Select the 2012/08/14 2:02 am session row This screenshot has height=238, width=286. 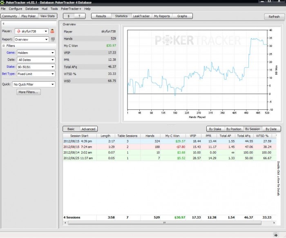(170, 153)
